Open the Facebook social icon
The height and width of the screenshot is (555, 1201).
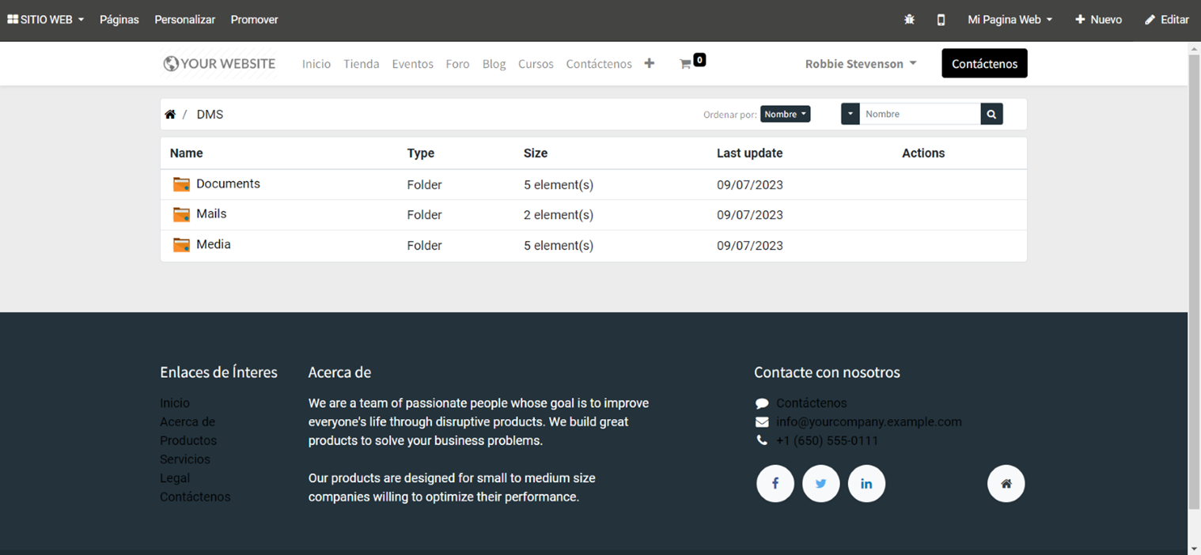[x=775, y=483]
